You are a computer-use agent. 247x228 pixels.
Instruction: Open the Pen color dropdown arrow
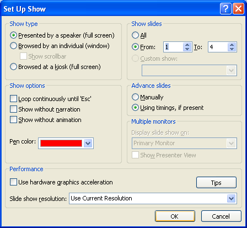click(88, 143)
